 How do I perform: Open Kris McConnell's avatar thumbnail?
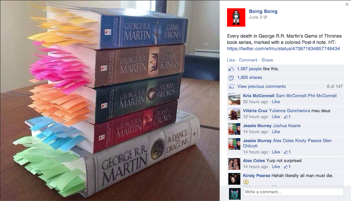(234, 99)
